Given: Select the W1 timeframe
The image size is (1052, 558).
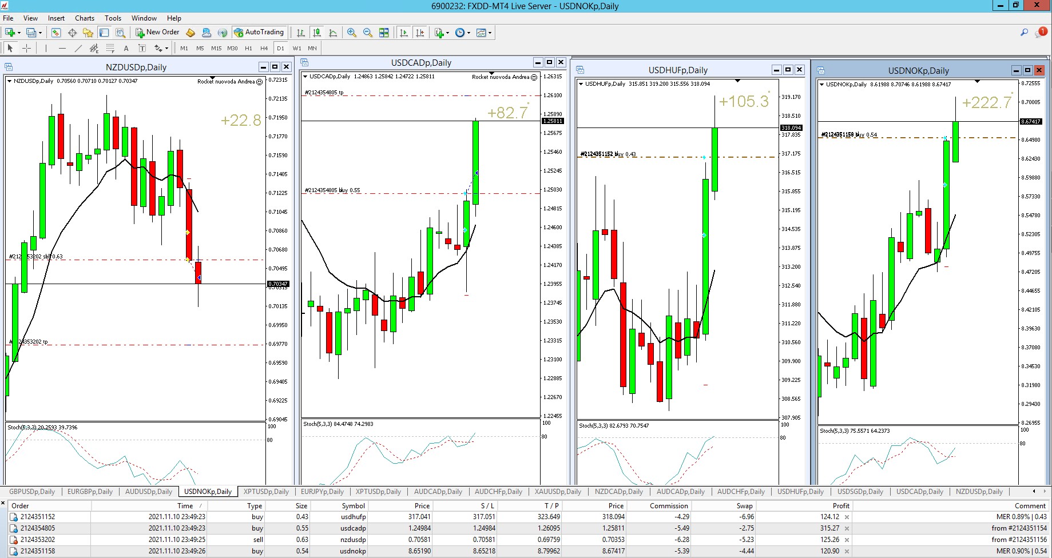Looking at the screenshot, I should click(297, 48).
